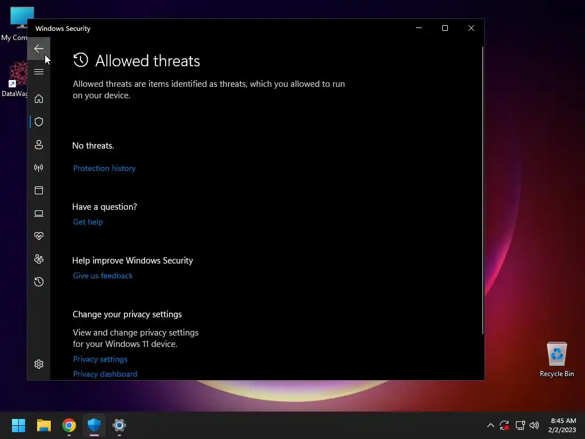Open the hamburger navigation menu

39,71
